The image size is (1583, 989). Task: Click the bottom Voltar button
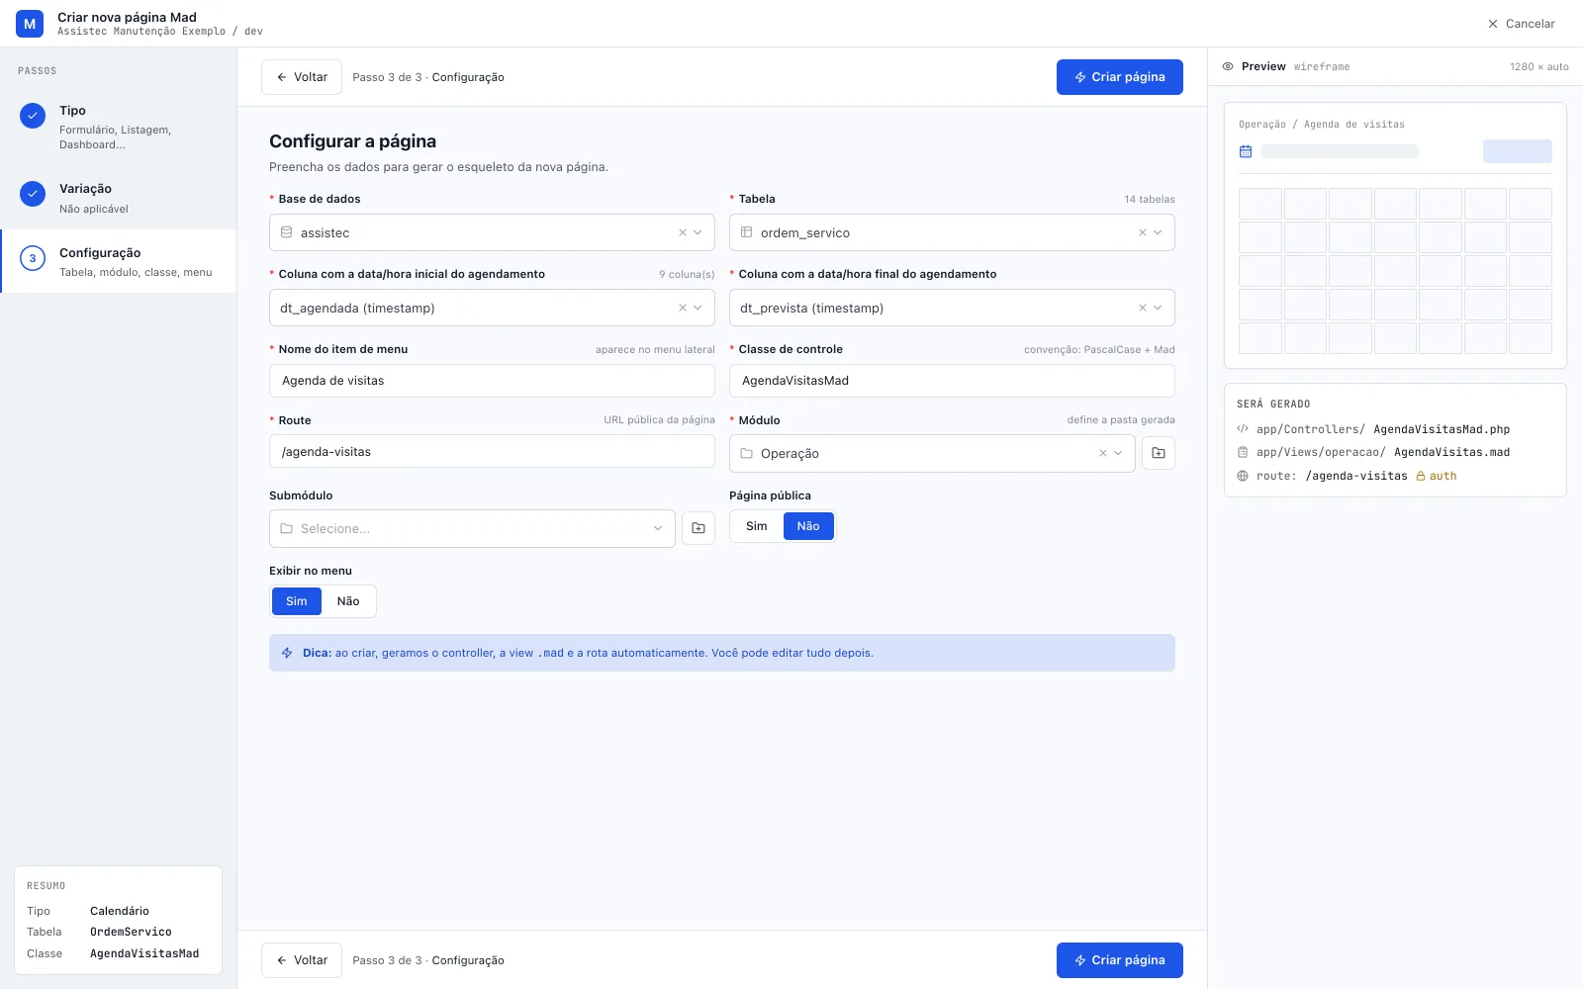pyautogui.click(x=302, y=960)
